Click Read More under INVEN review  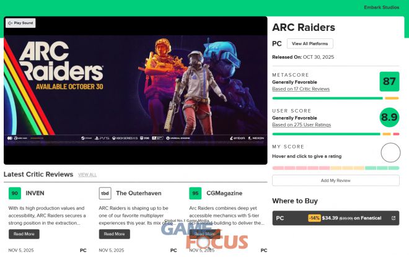[x=24, y=234]
